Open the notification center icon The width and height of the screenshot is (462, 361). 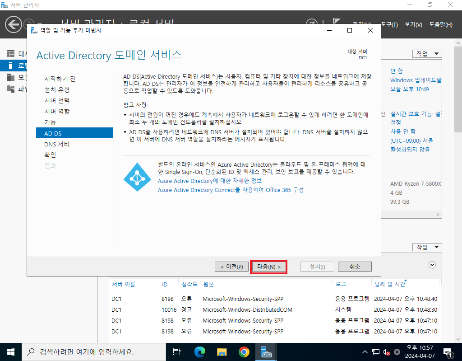click(x=448, y=352)
